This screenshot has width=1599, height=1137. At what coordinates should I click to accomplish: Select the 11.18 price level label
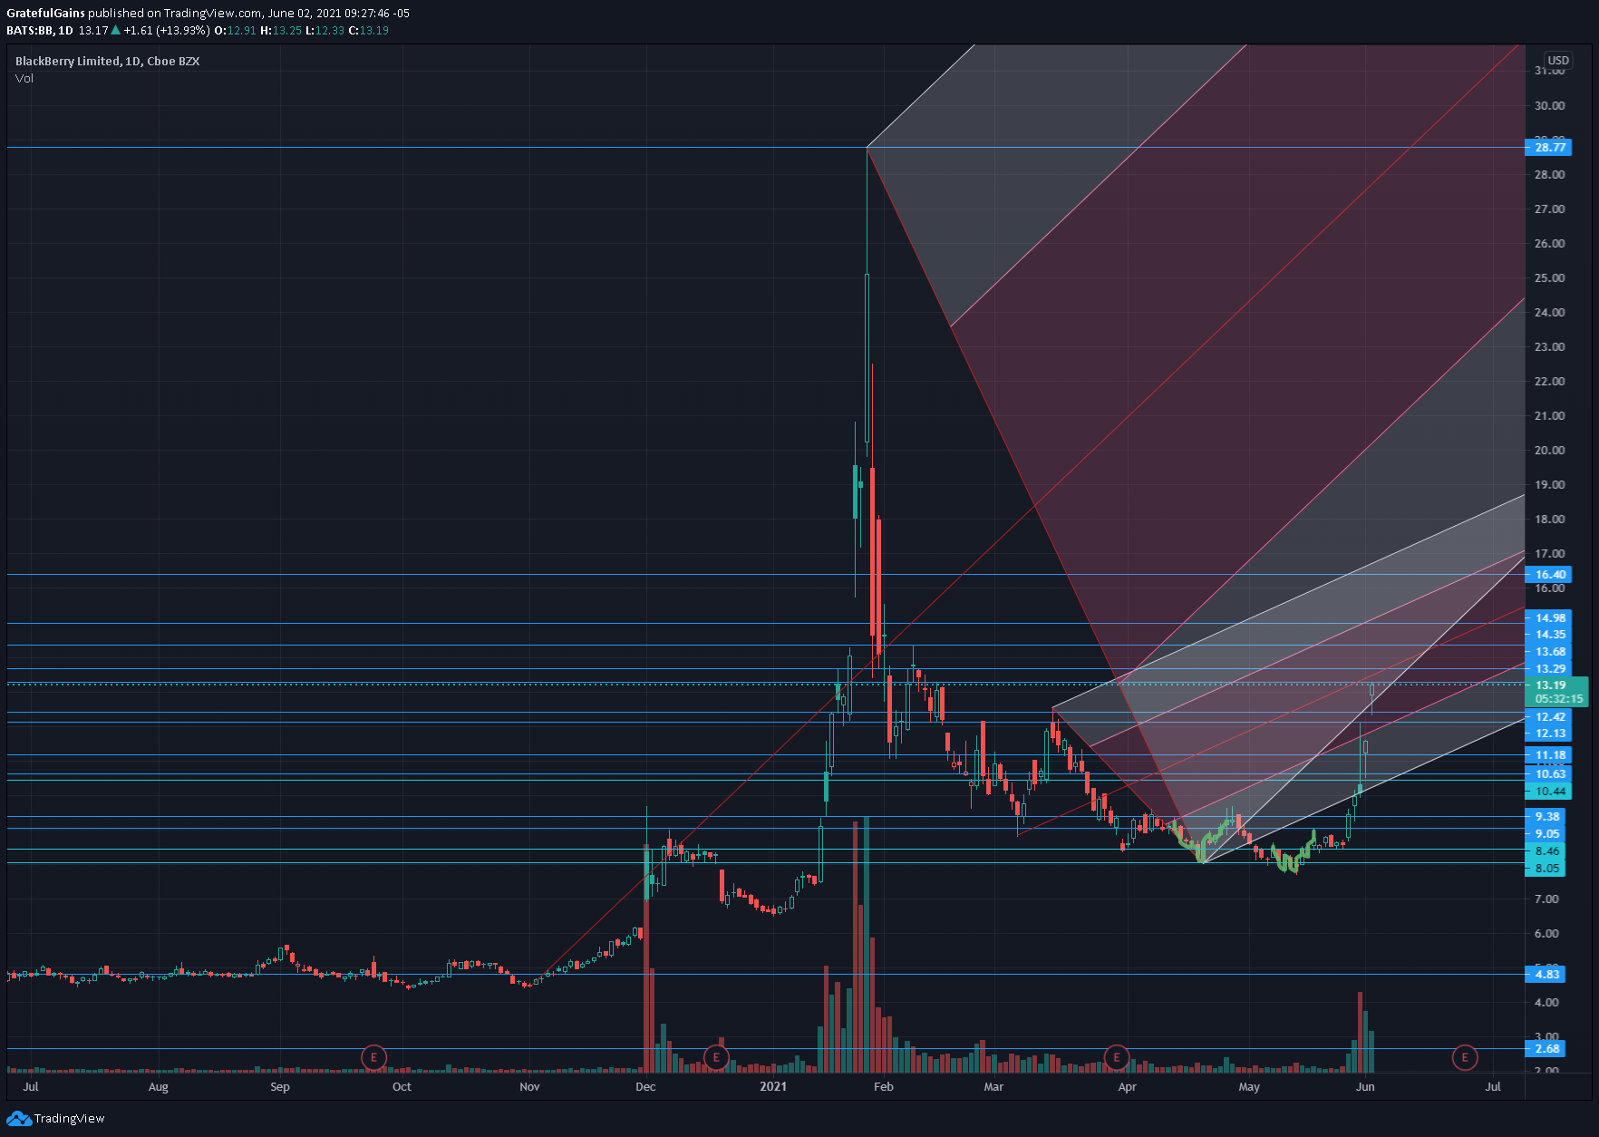coord(1549,754)
